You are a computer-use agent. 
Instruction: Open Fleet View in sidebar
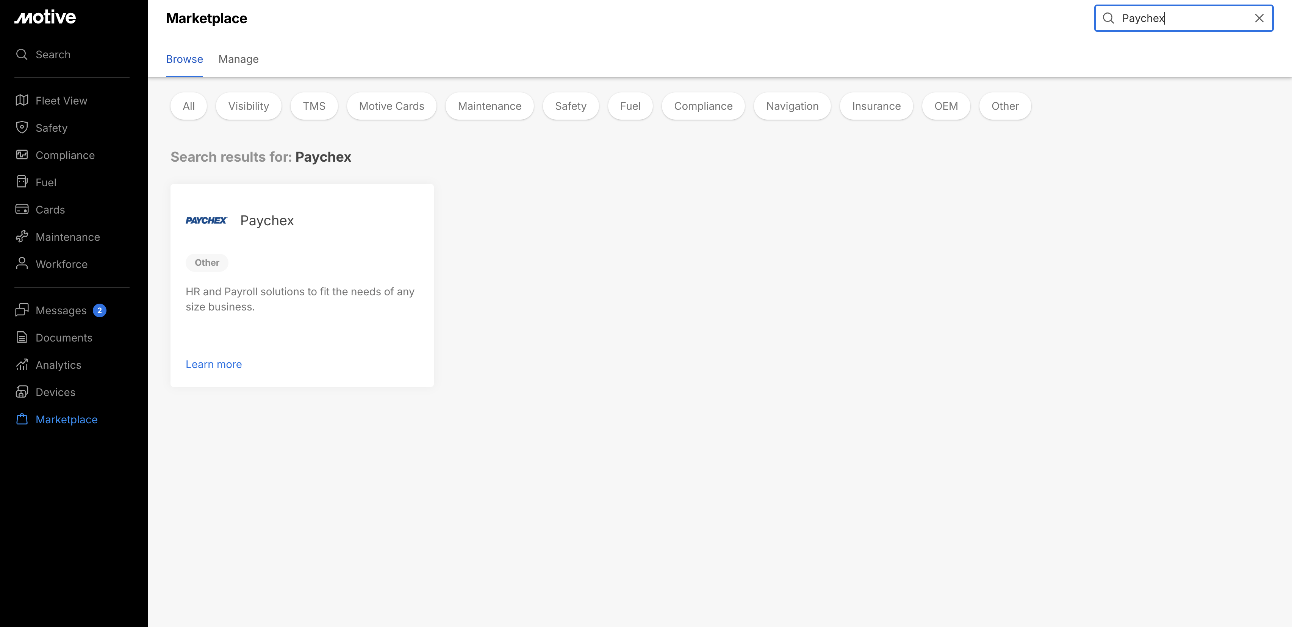click(61, 100)
